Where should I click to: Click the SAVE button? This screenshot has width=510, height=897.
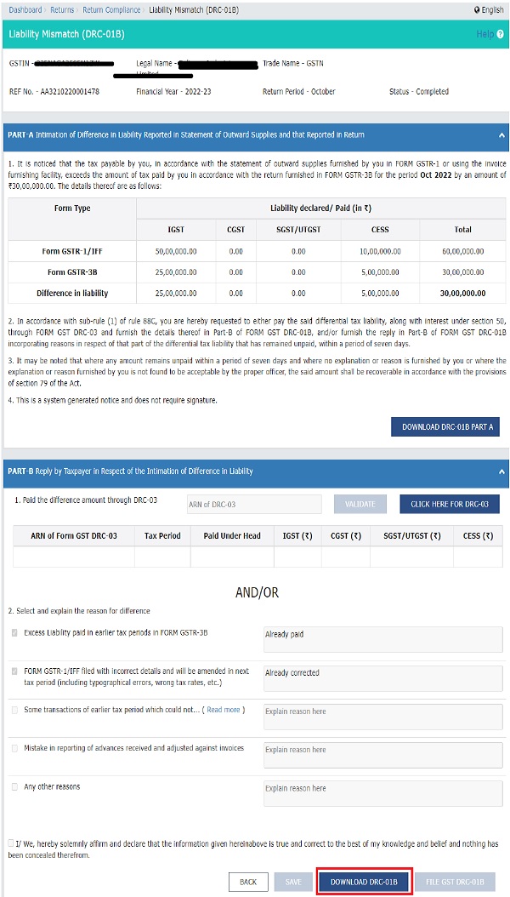tap(293, 882)
